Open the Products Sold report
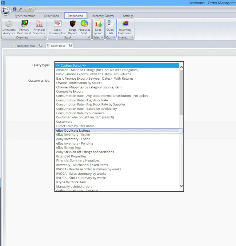The width and height of the screenshot is (236, 246). pyautogui.click(x=84, y=27)
